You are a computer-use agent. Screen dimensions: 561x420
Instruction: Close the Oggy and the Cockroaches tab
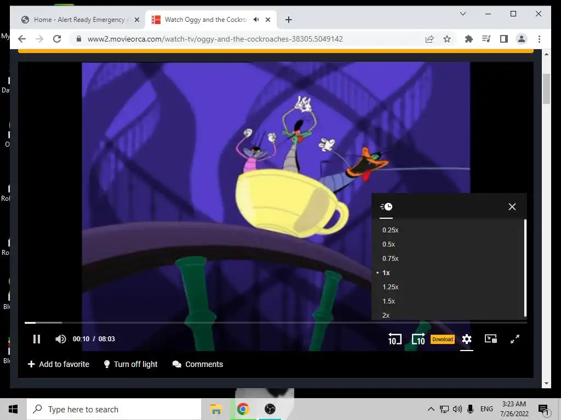[x=268, y=20]
